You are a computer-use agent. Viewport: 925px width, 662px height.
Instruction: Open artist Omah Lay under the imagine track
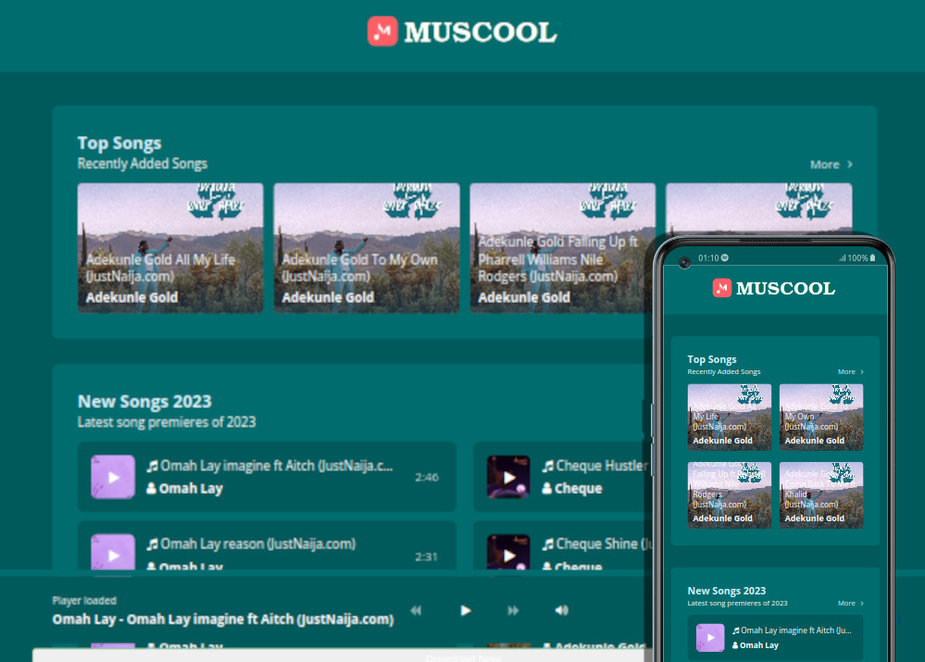point(191,489)
